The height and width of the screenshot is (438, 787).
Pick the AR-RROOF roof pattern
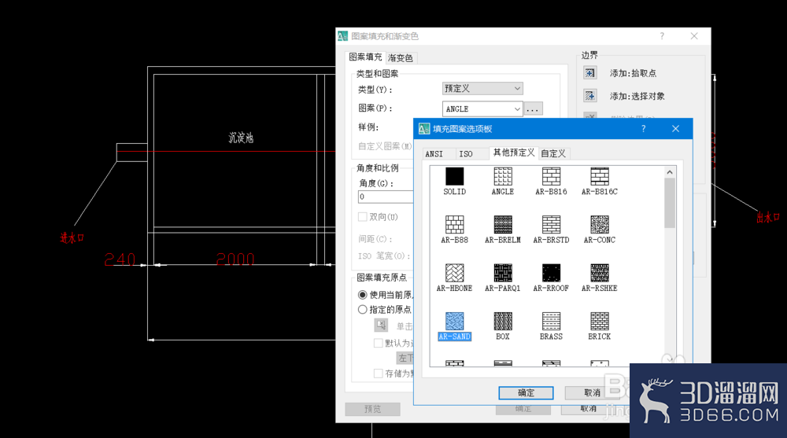(x=551, y=273)
